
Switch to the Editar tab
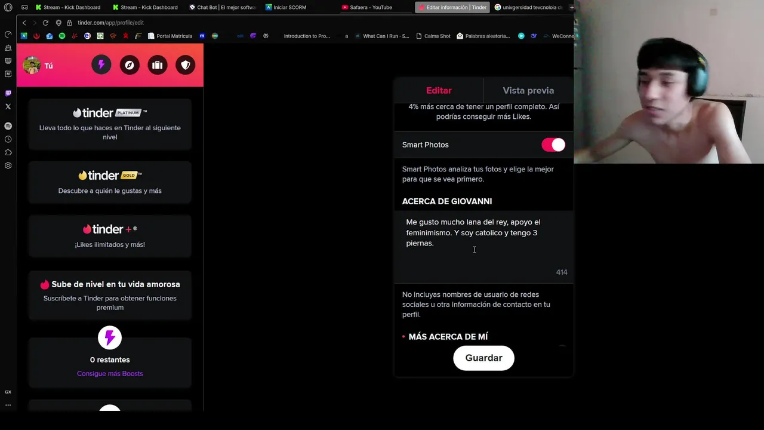439,90
